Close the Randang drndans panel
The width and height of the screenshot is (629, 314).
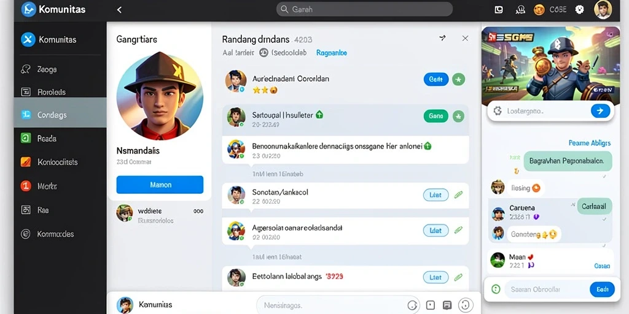[465, 38]
